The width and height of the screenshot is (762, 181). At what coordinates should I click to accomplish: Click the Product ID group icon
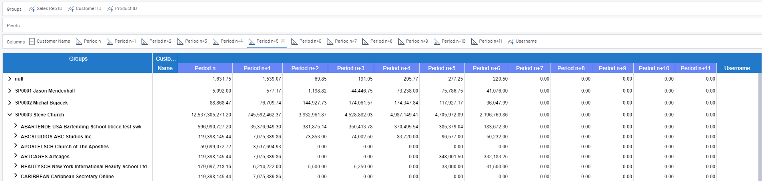coord(110,9)
